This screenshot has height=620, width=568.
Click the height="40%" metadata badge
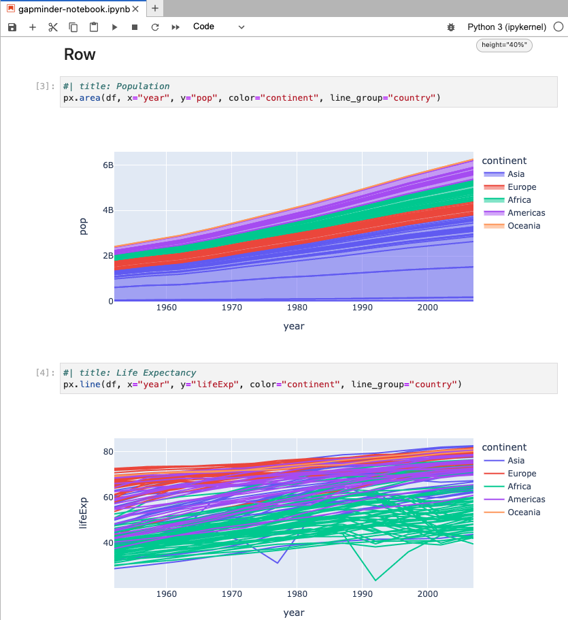coord(503,45)
